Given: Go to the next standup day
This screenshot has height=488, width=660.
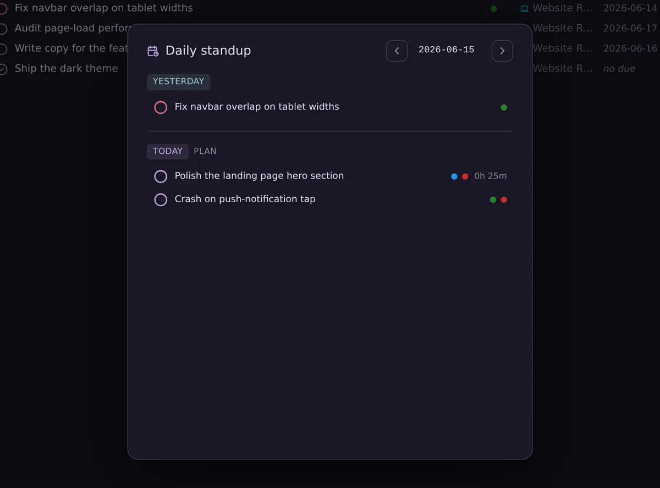Looking at the screenshot, I should point(502,51).
